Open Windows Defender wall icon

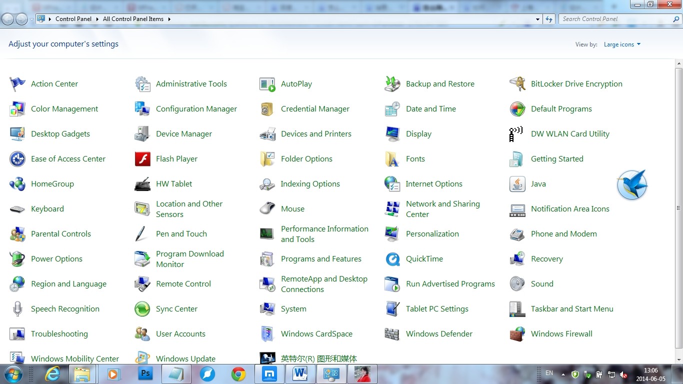(392, 334)
